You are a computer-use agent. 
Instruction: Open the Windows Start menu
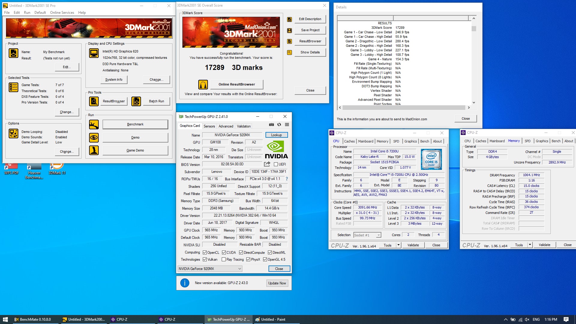5,319
